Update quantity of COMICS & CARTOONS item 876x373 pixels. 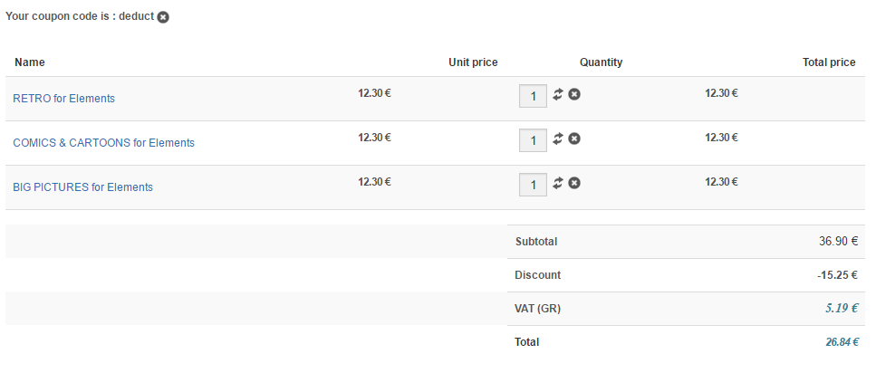558,139
